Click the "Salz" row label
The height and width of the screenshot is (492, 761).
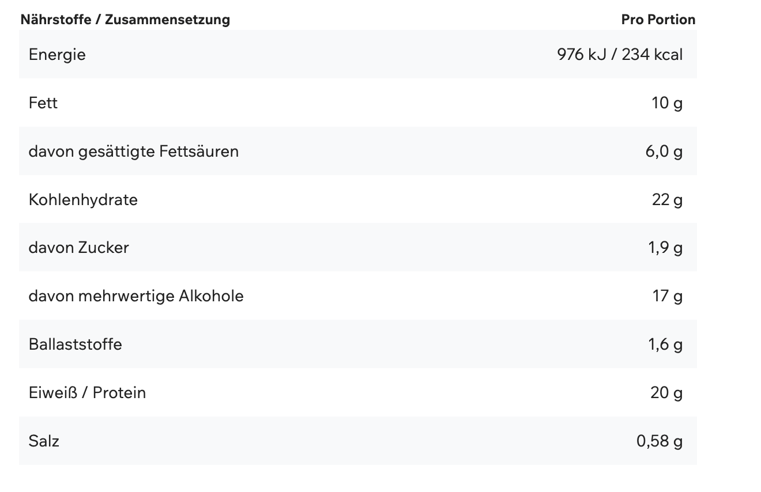44,441
